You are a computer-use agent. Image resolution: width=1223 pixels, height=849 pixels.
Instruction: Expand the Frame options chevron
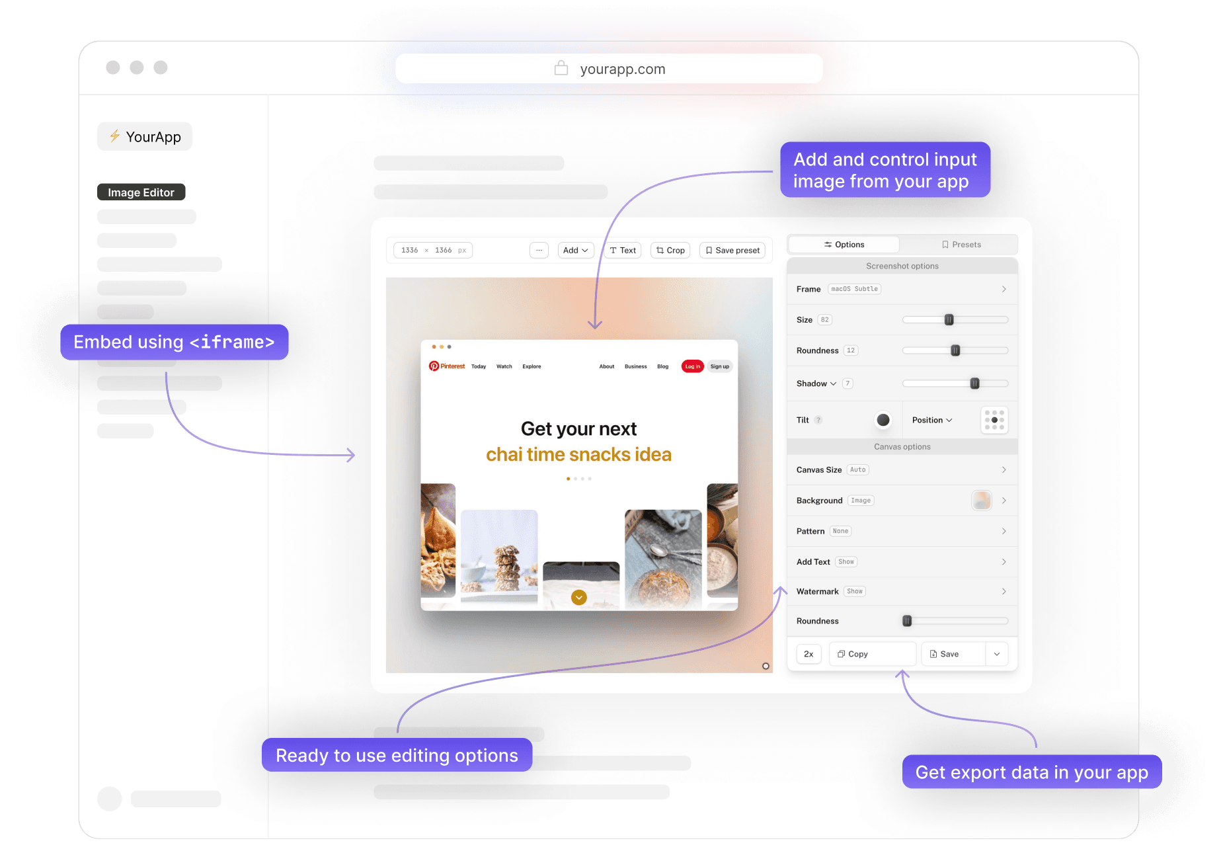tap(1004, 289)
